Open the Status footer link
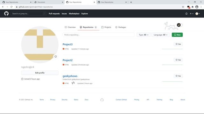The width and height of the screenshot is (204, 114). click(76, 99)
